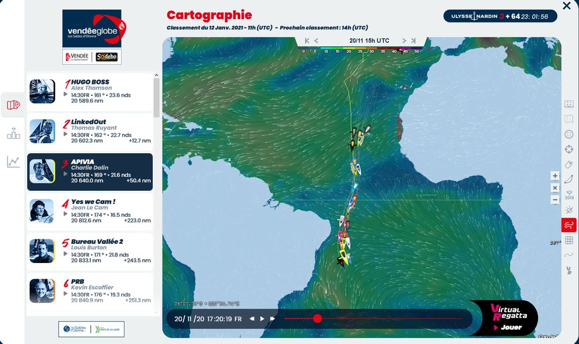Viewport: 579px width, 344px height.
Task: Reset map zoom with the x button
Action: [555, 188]
